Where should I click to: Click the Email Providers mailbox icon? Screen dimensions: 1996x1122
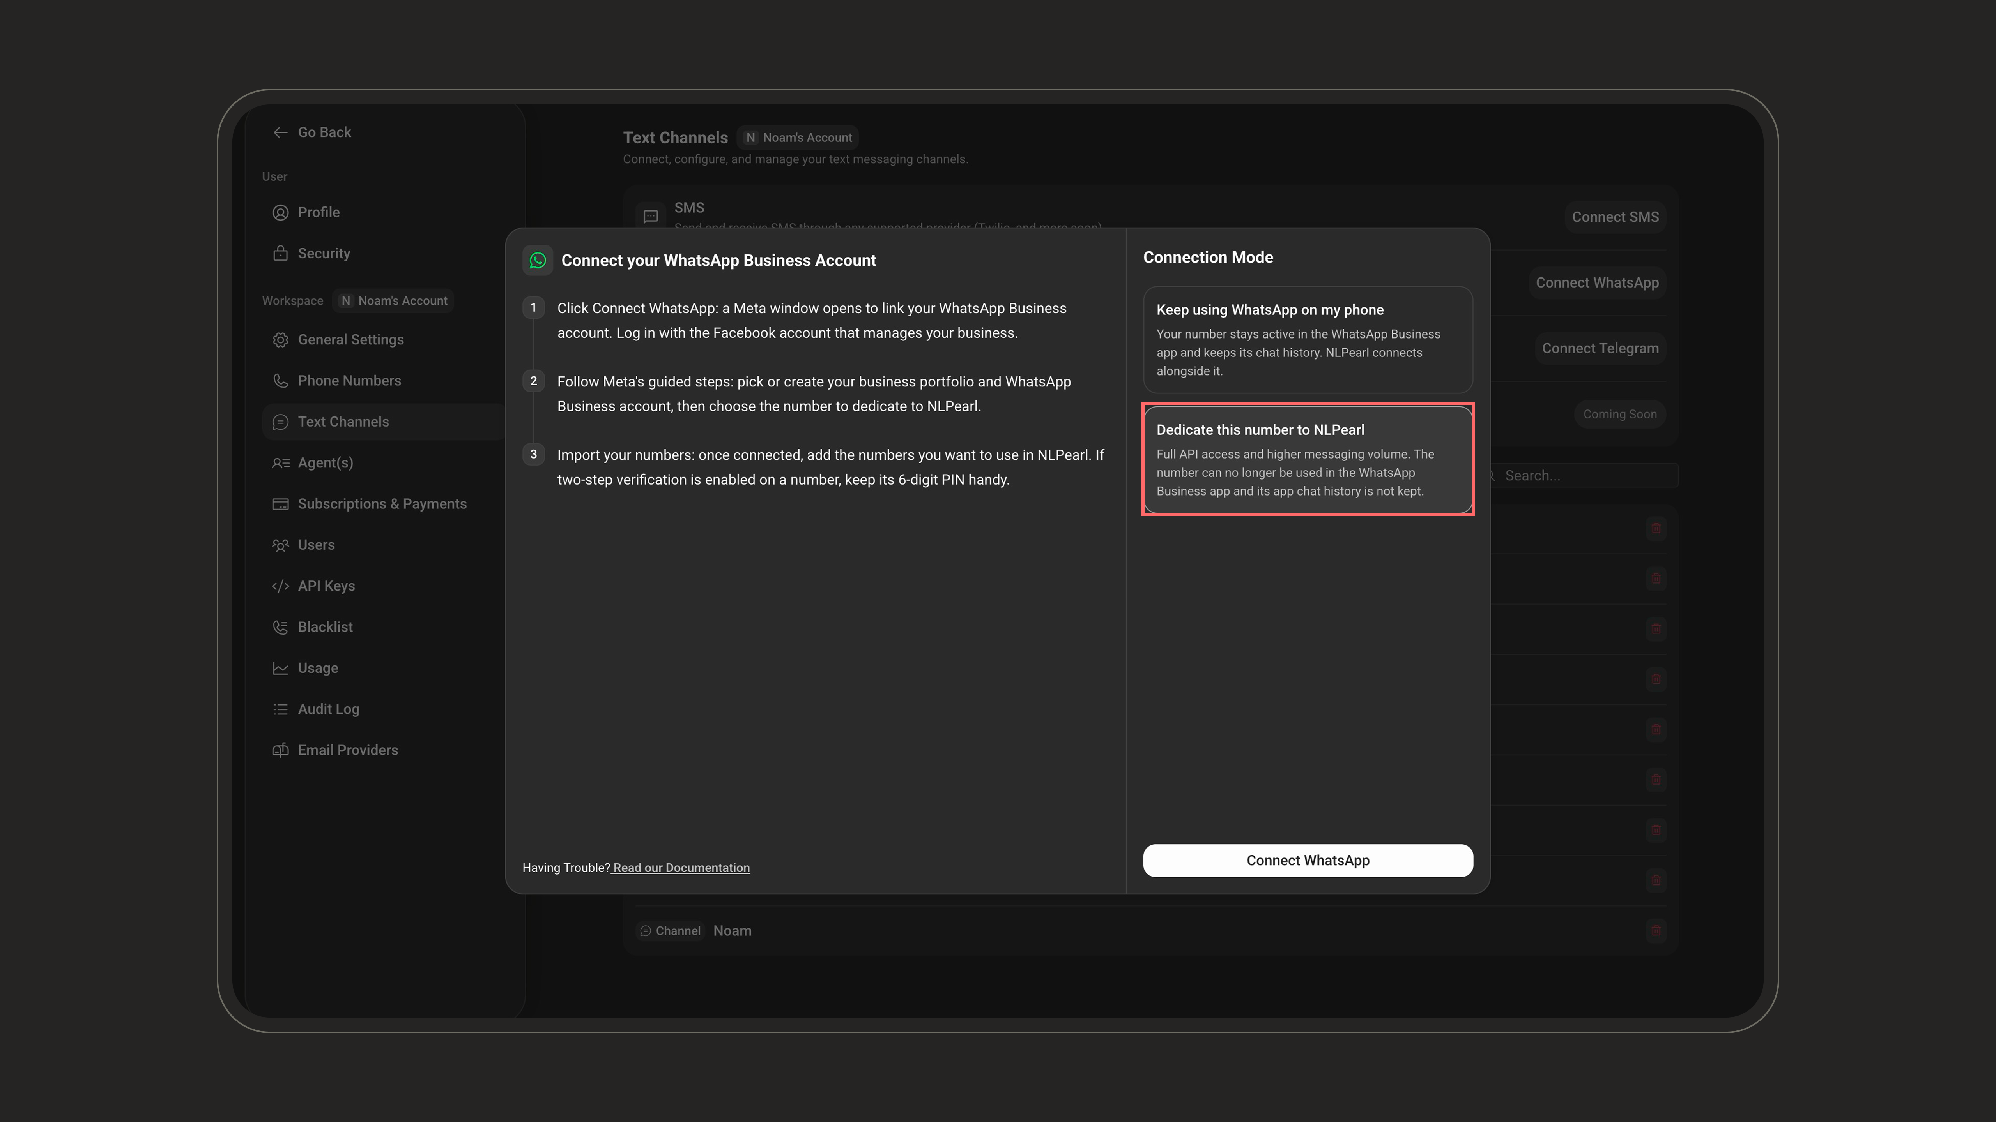(x=281, y=750)
